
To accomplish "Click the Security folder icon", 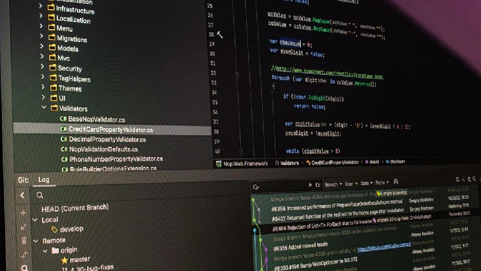I will tap(53, 67).
